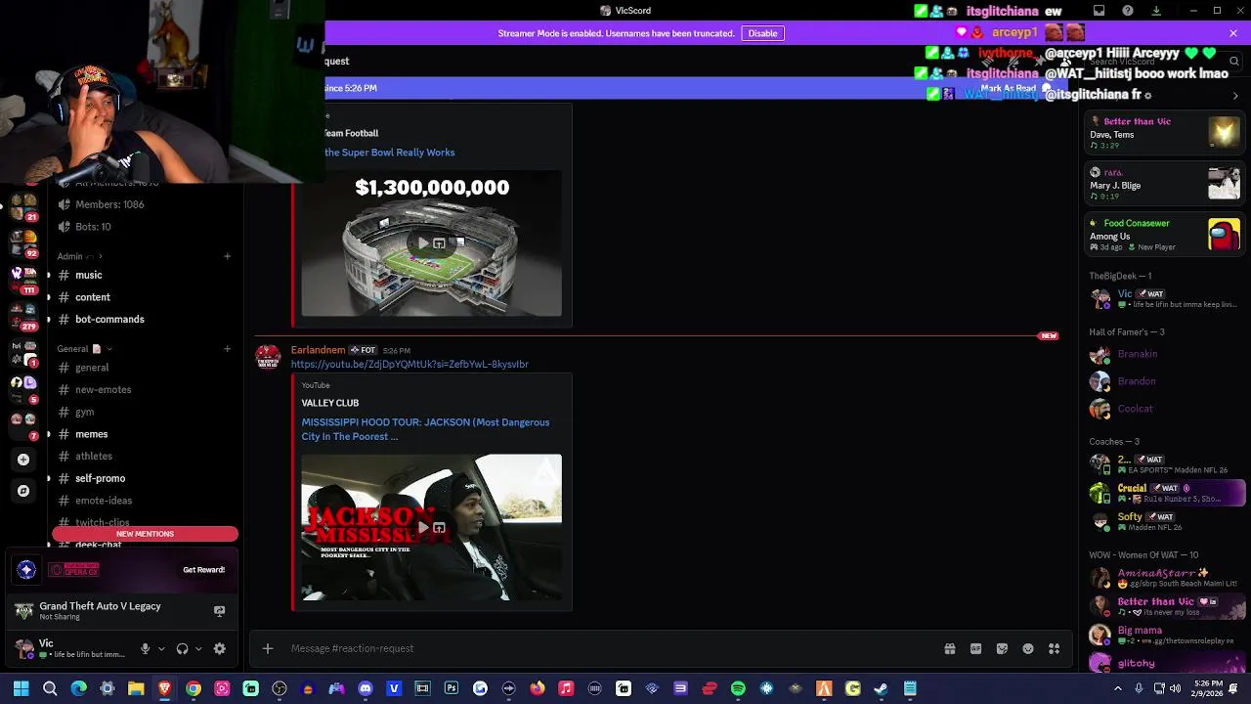Viewport: 1251px width, 704px height.
Task: Add a server with plus icon
Action: (x=23, y=460)
